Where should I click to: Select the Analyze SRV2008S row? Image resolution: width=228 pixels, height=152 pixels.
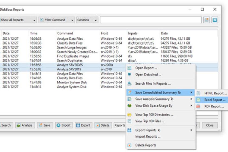pos(63,65)
